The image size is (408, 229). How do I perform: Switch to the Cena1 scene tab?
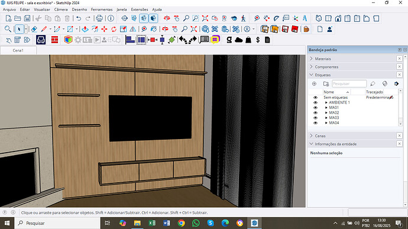tap(18, 50)
